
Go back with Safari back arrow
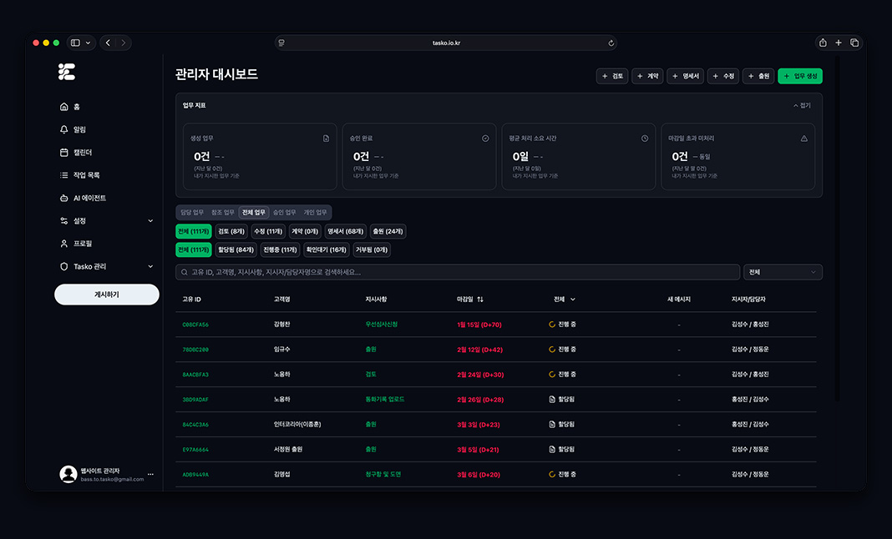(108, 43)
